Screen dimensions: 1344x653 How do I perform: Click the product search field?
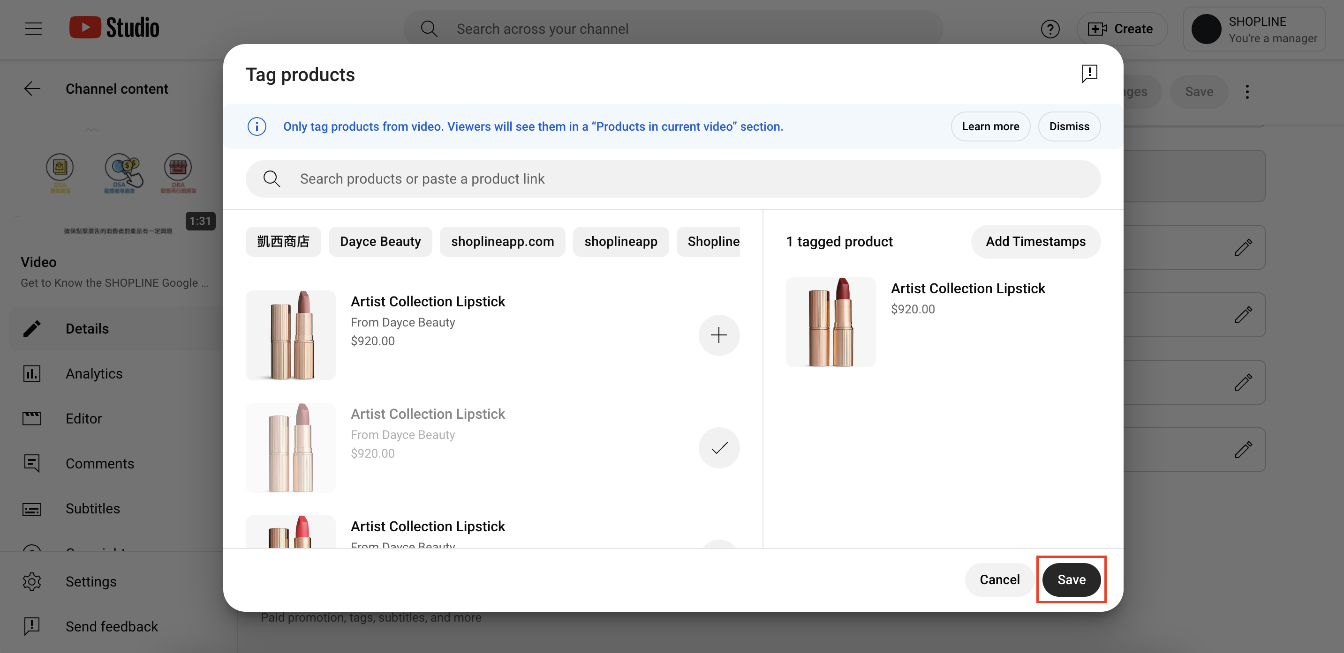(673, 179)
